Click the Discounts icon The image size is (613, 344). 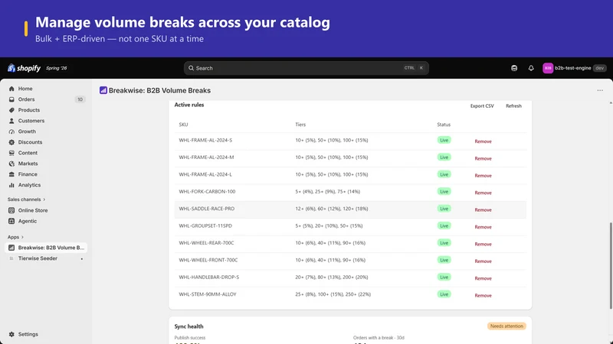[11, 142]
